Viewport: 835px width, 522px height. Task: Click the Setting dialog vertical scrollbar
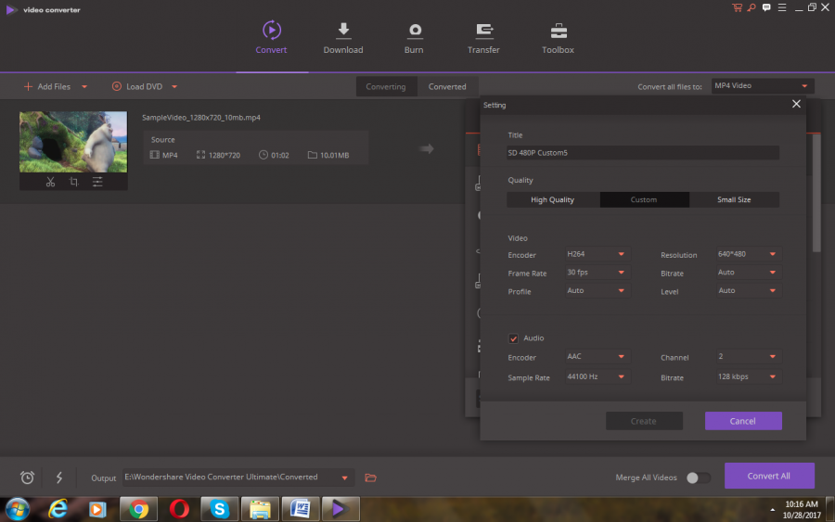click(x=816, y=195)
